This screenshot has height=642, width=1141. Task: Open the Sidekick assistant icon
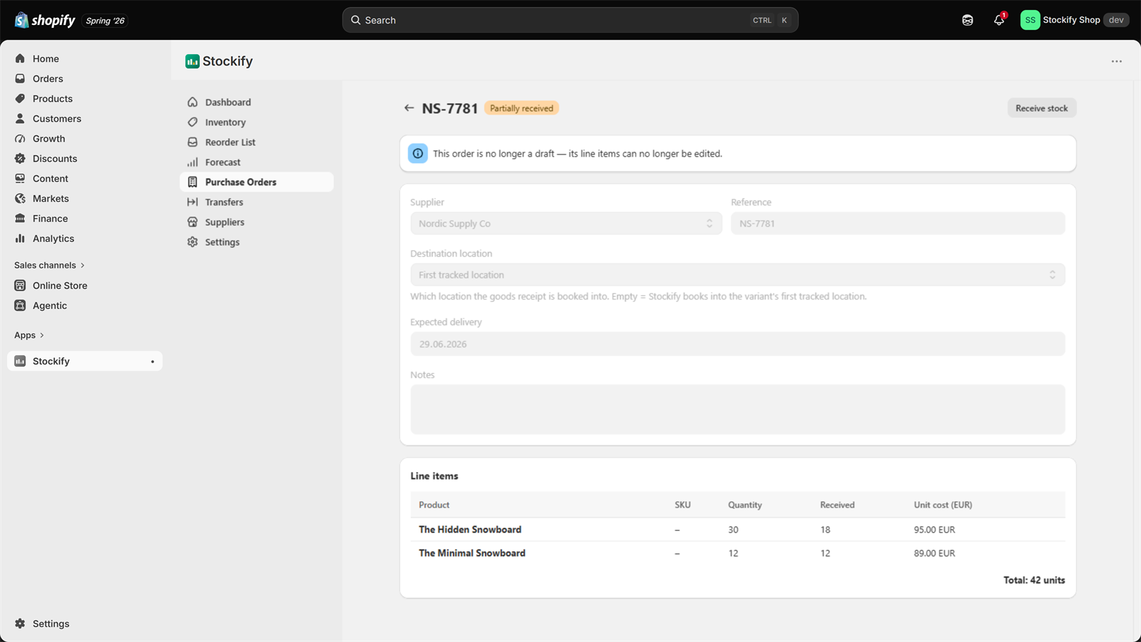pyautogui.click(x=968, y=20)
